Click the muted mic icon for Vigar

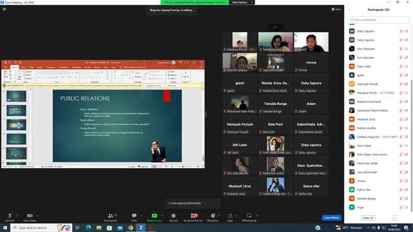coord(401,208)
